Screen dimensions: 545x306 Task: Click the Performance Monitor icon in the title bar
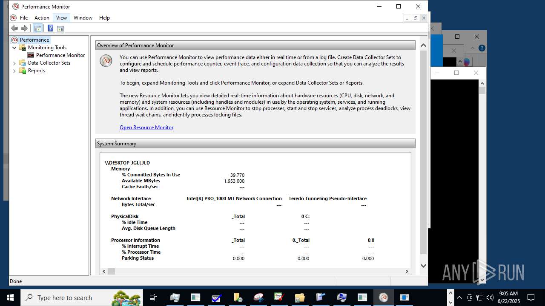pyautogui.click(x=16, y=6)
